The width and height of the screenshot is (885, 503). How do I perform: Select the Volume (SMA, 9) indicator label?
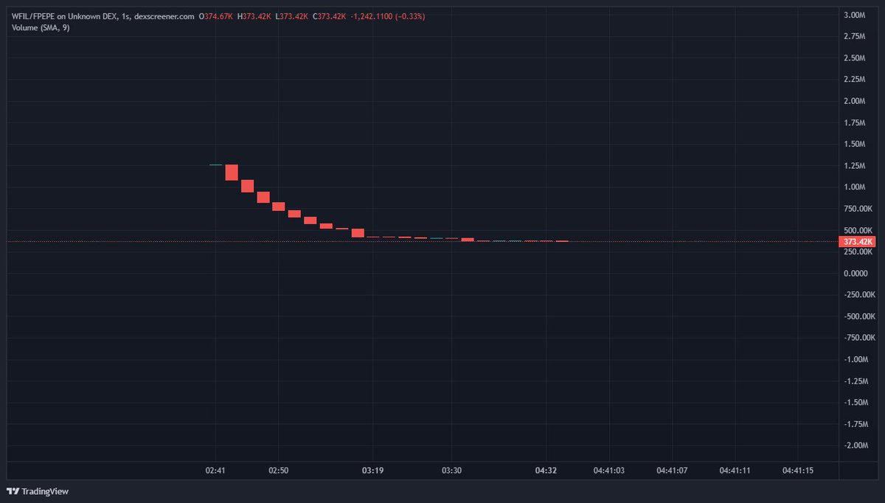(40, 27)
